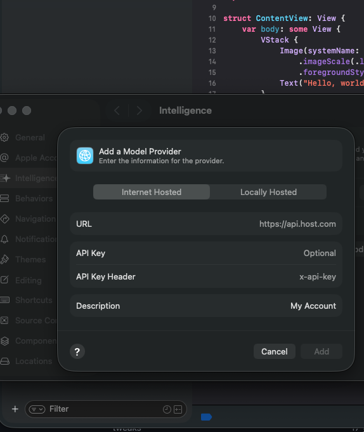The height and width of the screenshot is (432, 364).
Task: Select the Internet Hosted tab
Action: pyautogui.click(x=152, y=192)
